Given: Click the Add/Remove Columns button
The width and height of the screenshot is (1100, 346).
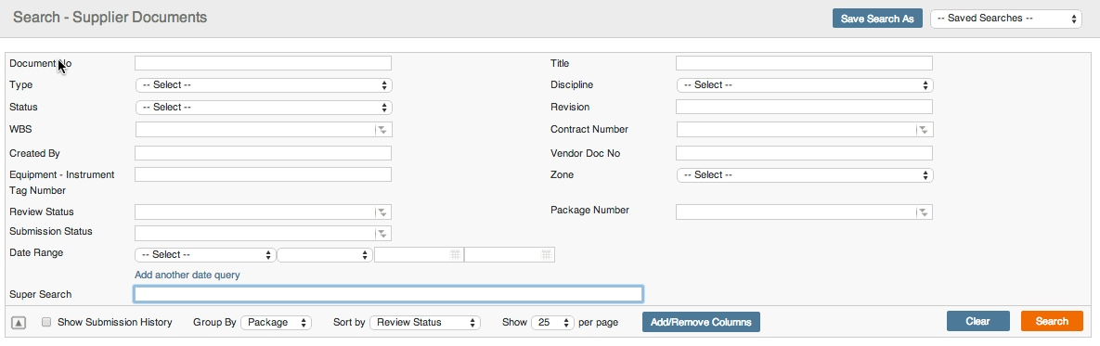Looking at the screenshot, I should [701, 322].
